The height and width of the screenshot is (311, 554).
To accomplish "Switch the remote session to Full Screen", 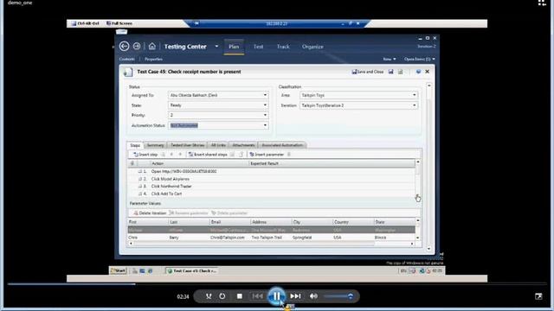I will tap(119, 23).
